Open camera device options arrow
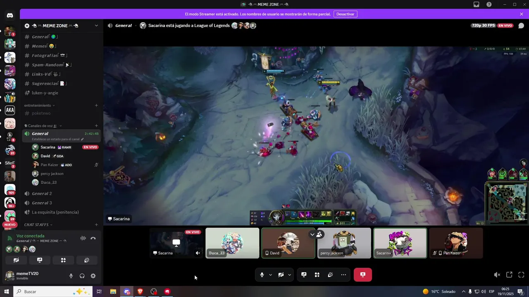This screenshot has width=529, height=297. [289, 275]
